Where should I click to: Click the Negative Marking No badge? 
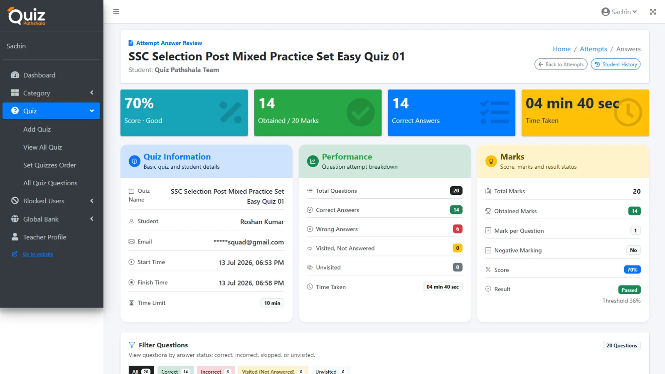(x=633, y=250)
